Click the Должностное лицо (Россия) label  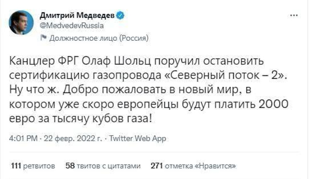point(99,39)
